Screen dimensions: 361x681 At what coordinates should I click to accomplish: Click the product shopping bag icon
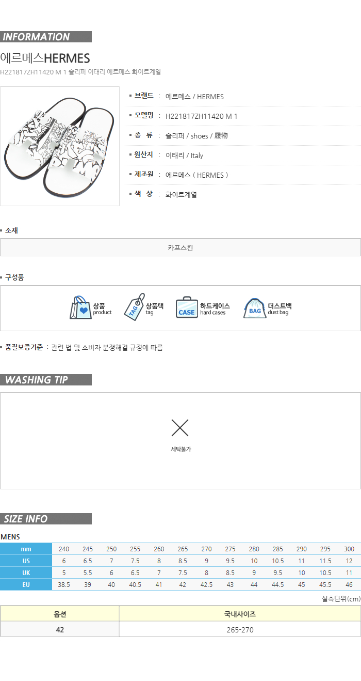[x=80, y=307]
